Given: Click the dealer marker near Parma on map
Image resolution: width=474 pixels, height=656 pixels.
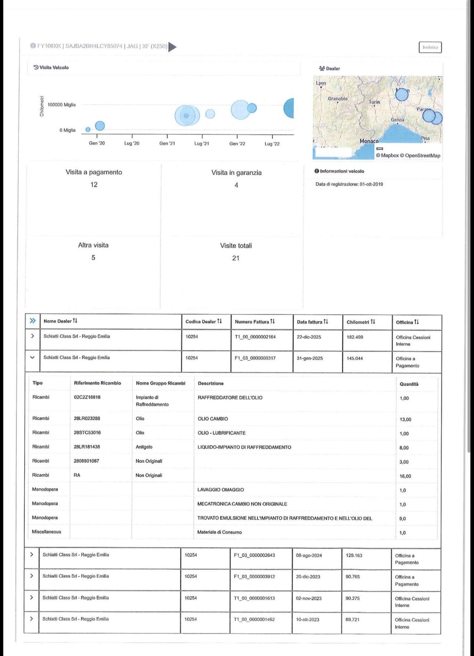Looking at the screenshot, I should click(429, 116).
